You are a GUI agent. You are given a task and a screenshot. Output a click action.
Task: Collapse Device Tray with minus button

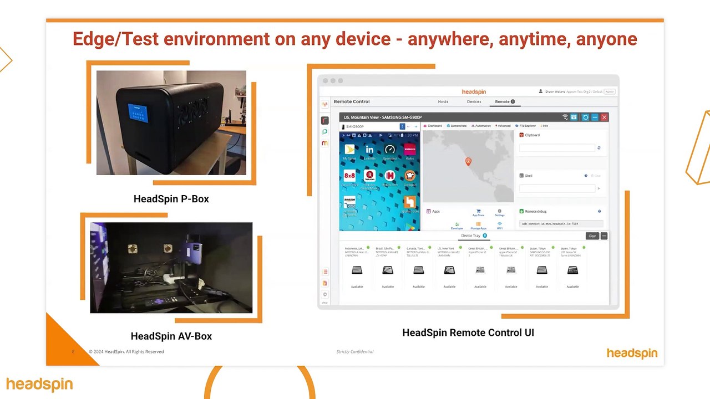click(604, 236)
